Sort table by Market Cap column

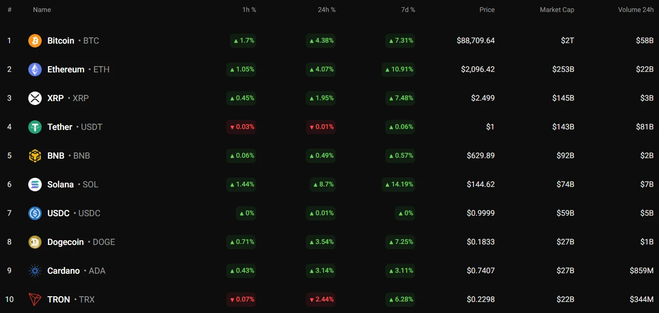pos(556,10)
